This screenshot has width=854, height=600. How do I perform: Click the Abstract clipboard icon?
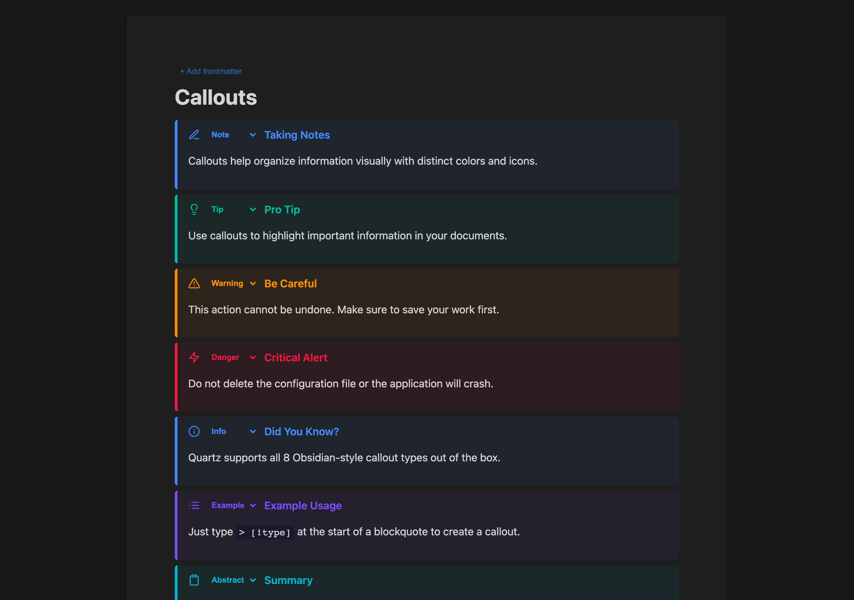tap(194, 580)
